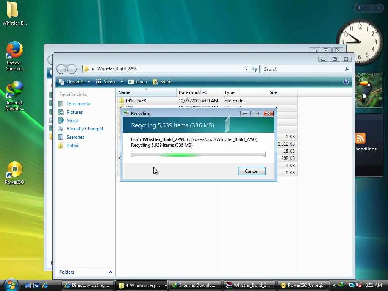Click the refresh button beside address bar
Viewport: 388px width, 291px height.
[x=255, y=69]
